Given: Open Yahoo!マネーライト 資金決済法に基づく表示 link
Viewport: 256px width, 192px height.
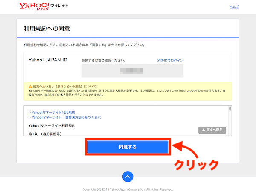Looking at the screenshot, I should coord(65,117).
